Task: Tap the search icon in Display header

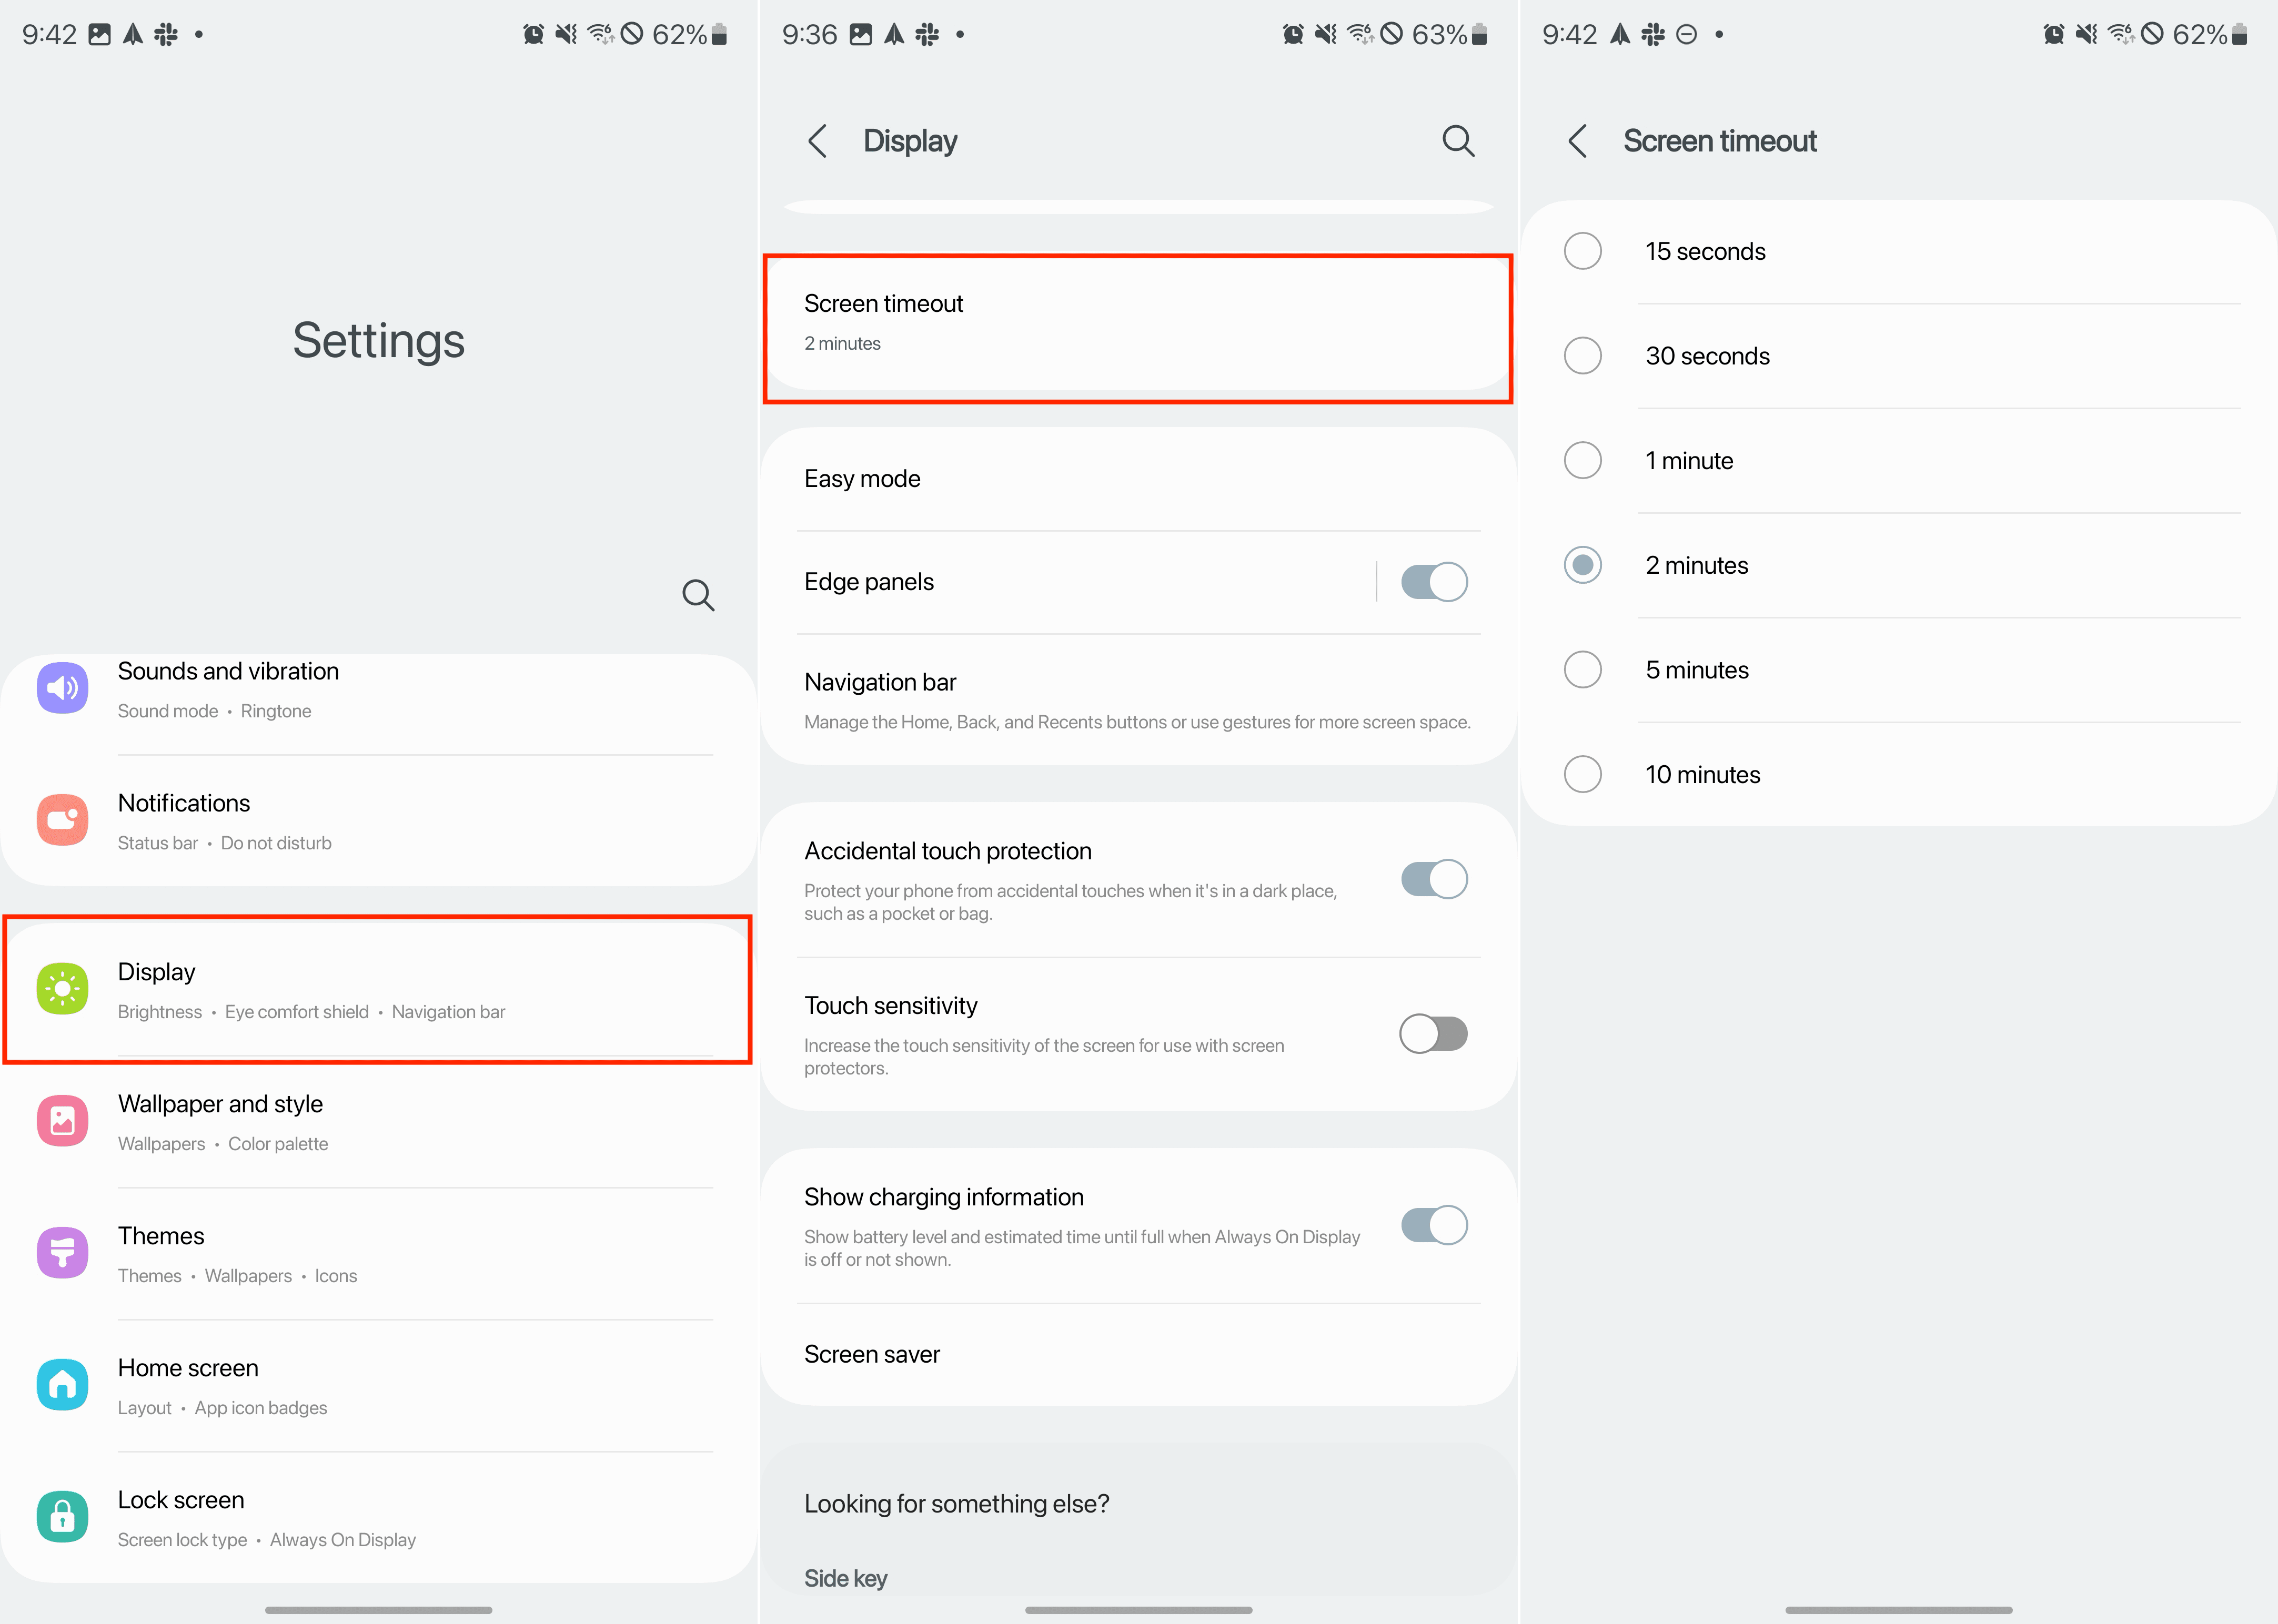Action: pos(1458,141)
